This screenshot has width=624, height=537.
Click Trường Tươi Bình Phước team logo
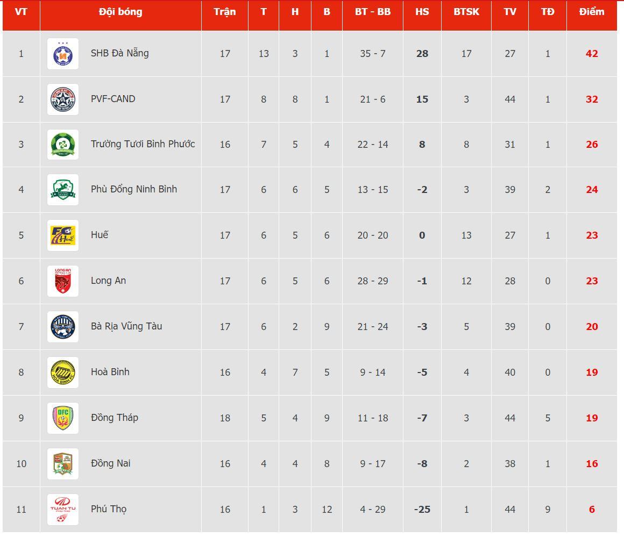coord(63,145)
